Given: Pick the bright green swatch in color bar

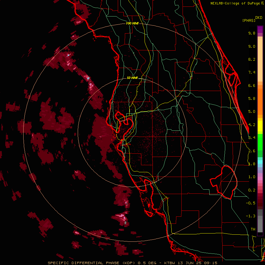Looking at the screenshot, I should pos(260,142).
